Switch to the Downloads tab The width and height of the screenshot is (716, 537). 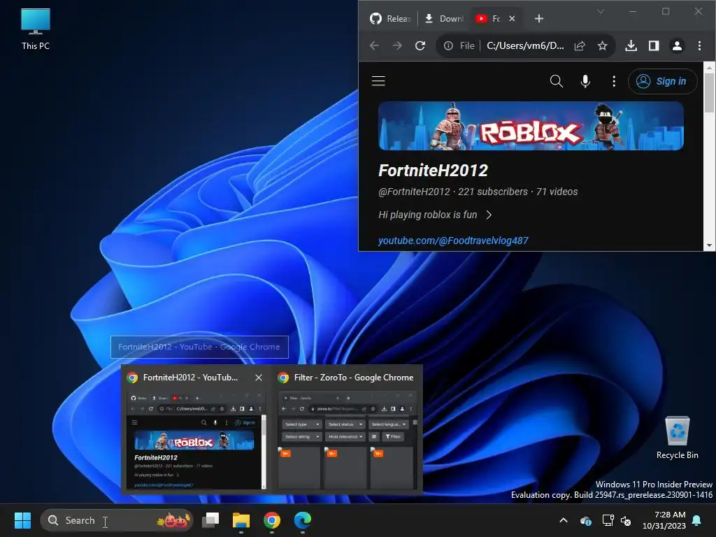click(444, 19)
